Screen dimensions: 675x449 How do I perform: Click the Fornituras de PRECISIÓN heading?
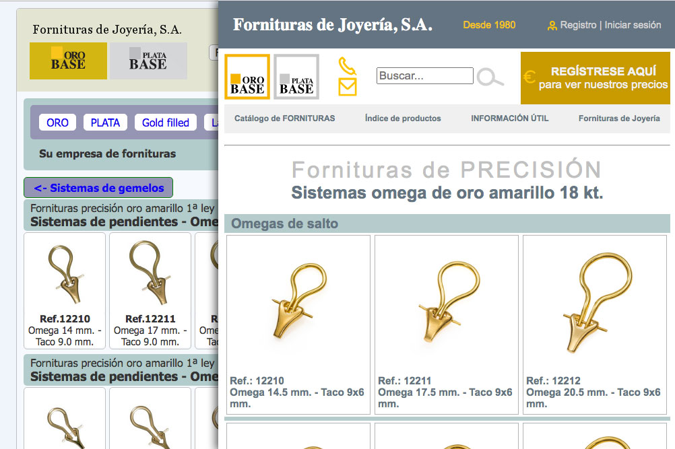(x=447, y=170)
